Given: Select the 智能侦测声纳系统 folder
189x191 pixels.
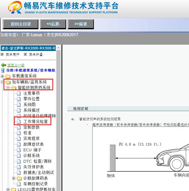Looking at the screenshot, I should pyautogui.click(x=34, y=87).
